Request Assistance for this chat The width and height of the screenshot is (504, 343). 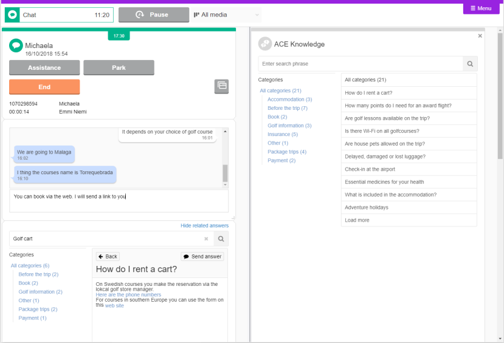coord(44,68)
